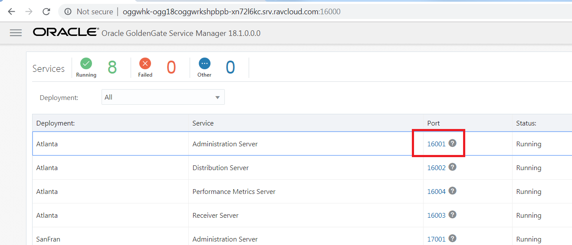Open help icon beside port 16001
572x245 pixels.
[453, 143]
